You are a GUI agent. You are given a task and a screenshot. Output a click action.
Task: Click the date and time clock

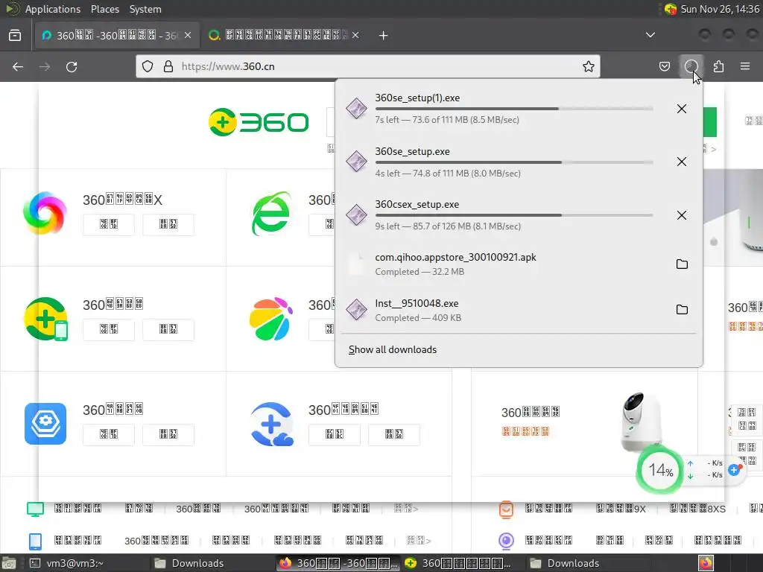click(x=720, y=9)
